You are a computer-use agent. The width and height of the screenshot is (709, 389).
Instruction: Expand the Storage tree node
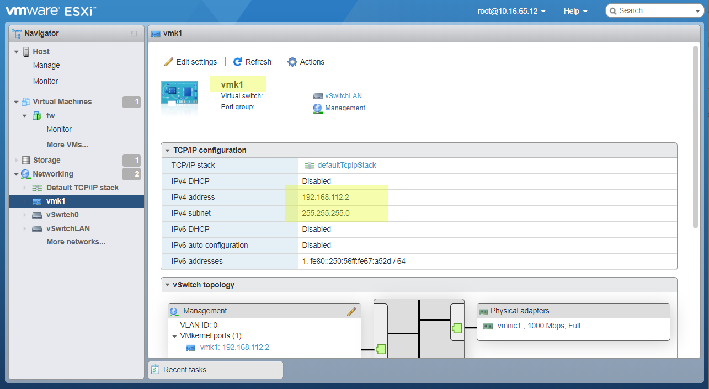[x=17, y=161]
